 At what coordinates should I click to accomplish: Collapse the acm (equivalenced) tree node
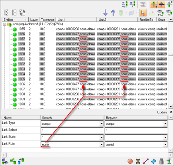coord(4,24)
